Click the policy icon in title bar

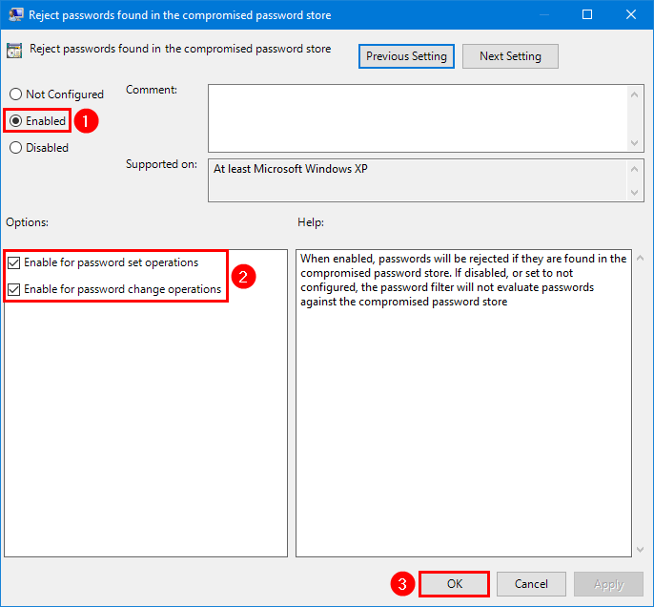pyautogui.click(x=16, y=14)
